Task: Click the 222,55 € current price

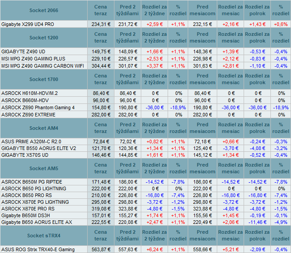Action: point(101,223)
